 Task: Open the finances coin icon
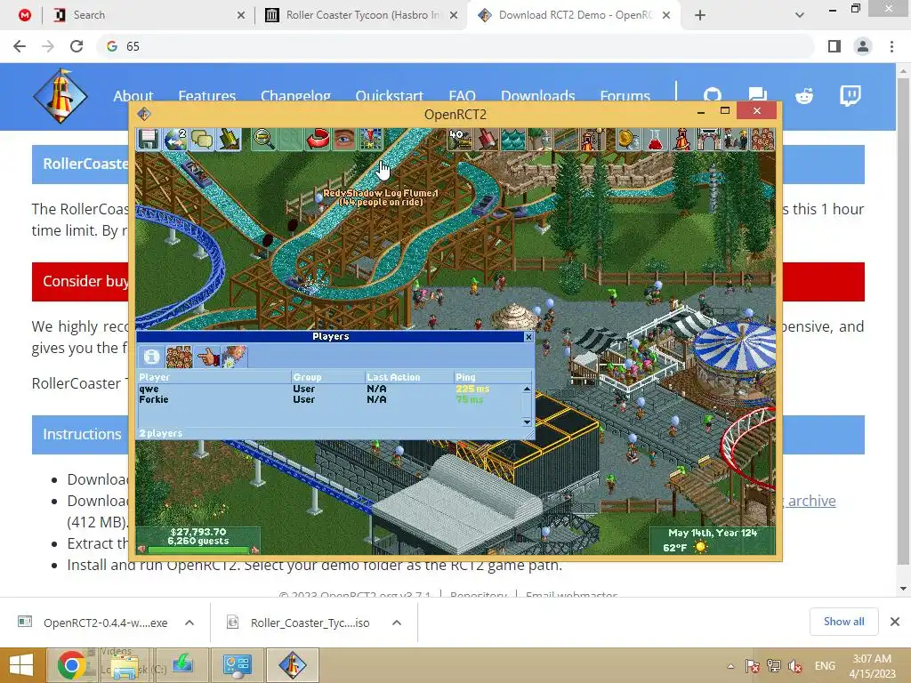[629, 140]
